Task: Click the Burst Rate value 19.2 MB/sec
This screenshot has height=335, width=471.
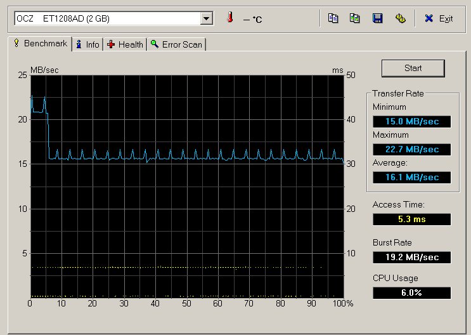Action: (x=412, y=258)
